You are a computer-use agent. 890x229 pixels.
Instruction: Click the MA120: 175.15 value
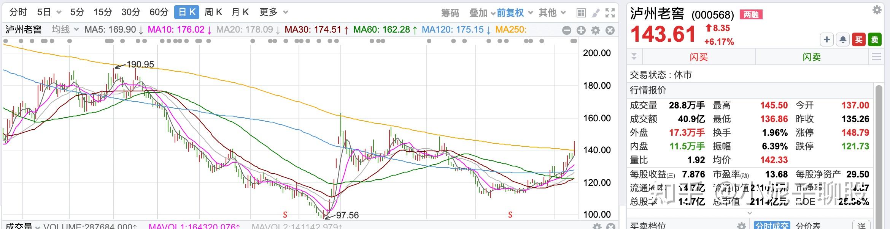456,30
